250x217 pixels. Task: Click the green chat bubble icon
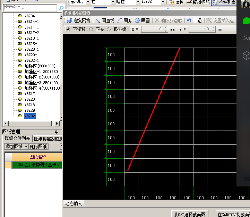(x=246, y=21)
